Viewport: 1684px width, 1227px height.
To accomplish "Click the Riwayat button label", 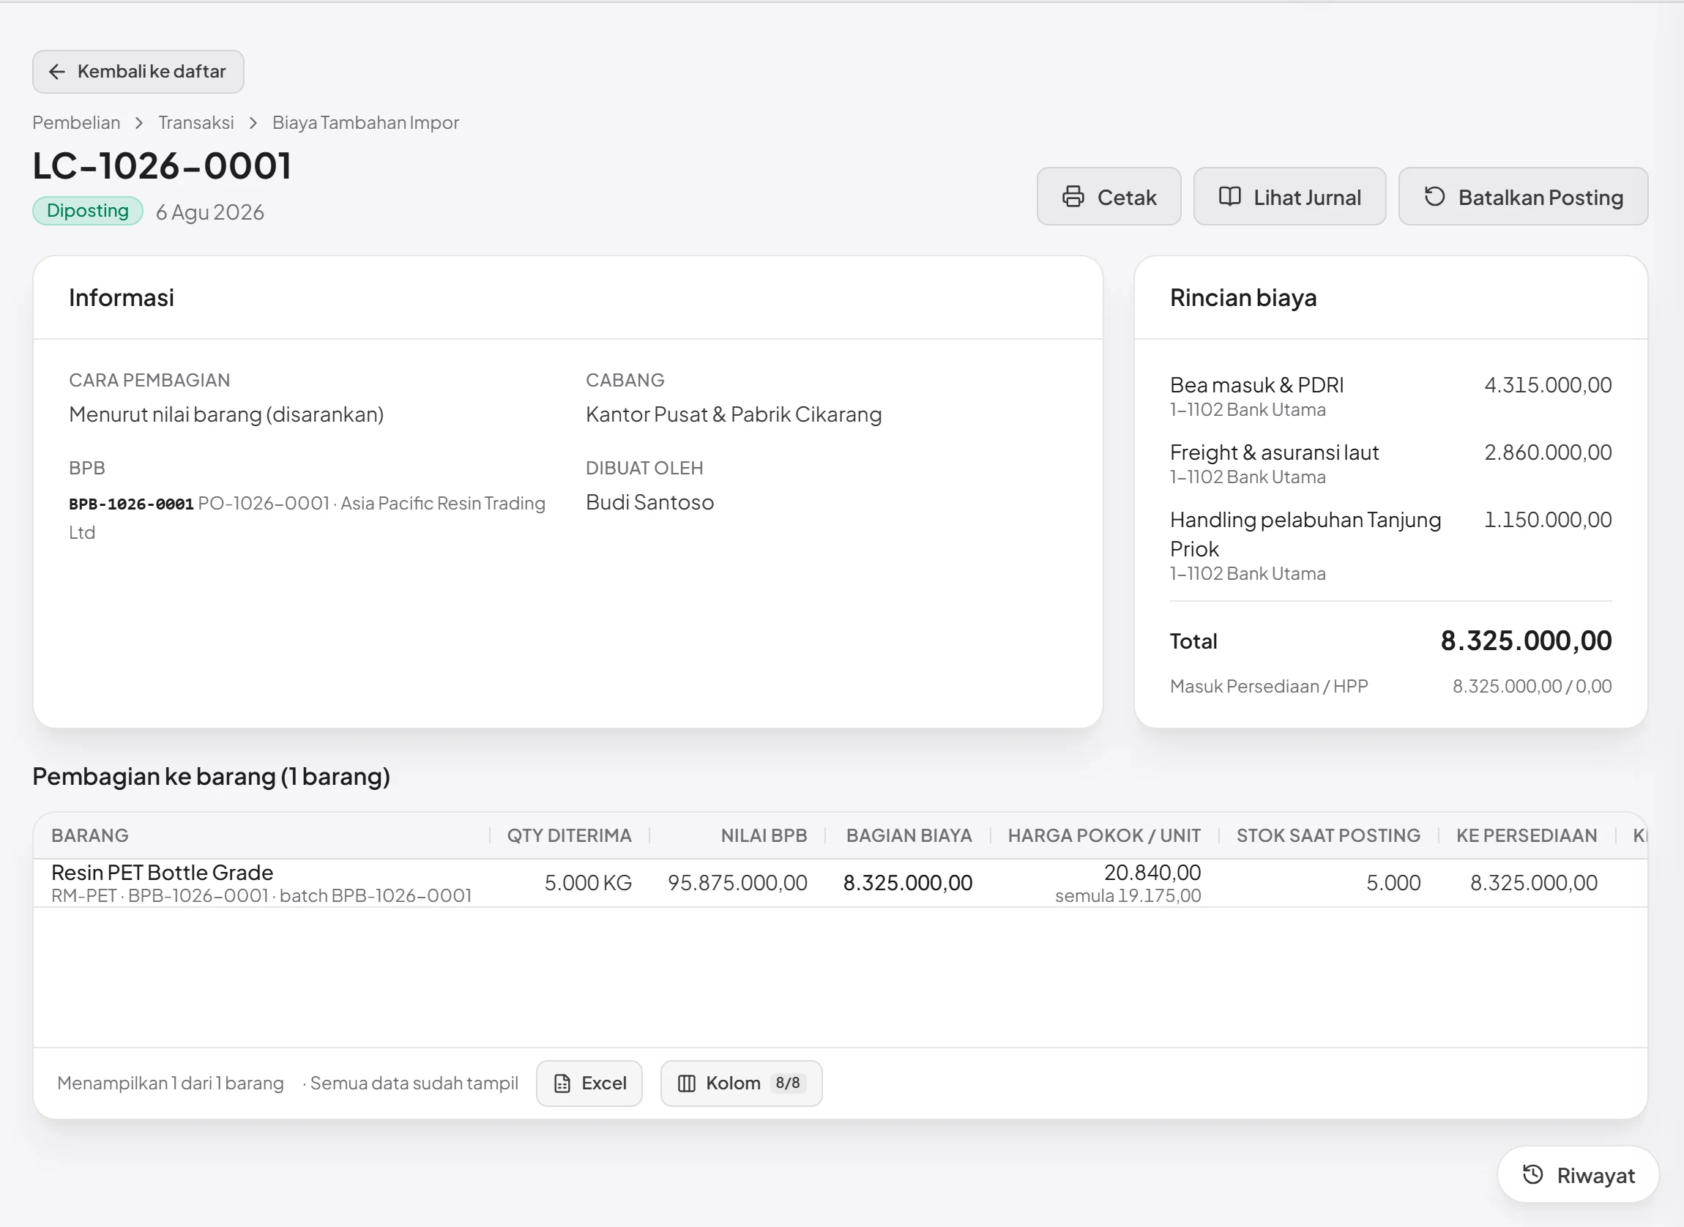I will 1595,1176.
